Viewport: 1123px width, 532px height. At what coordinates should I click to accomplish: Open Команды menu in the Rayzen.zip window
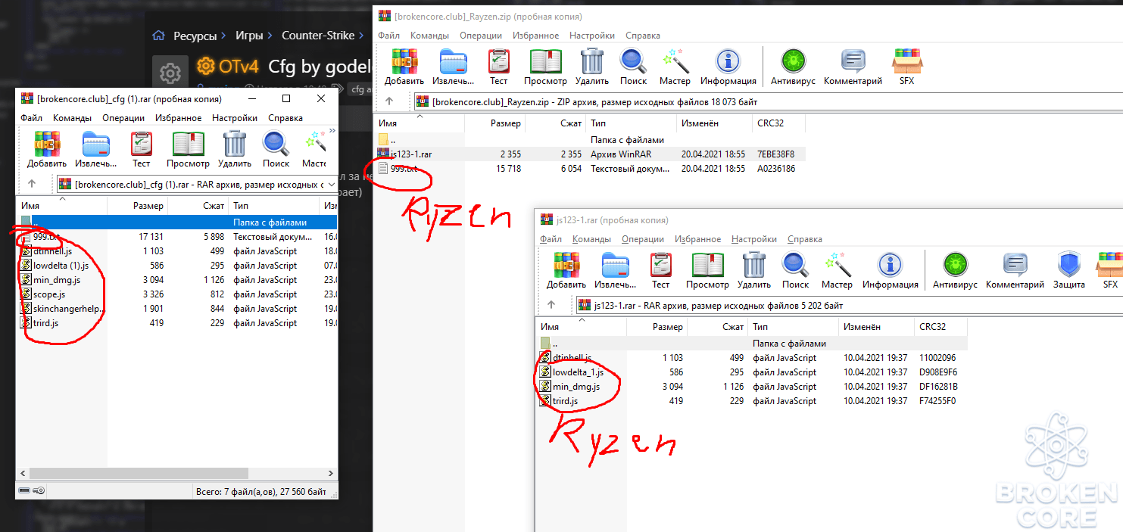(x=429, y=36)
